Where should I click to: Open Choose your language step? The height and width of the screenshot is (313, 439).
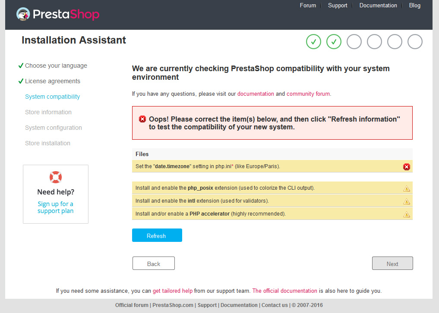56,66
